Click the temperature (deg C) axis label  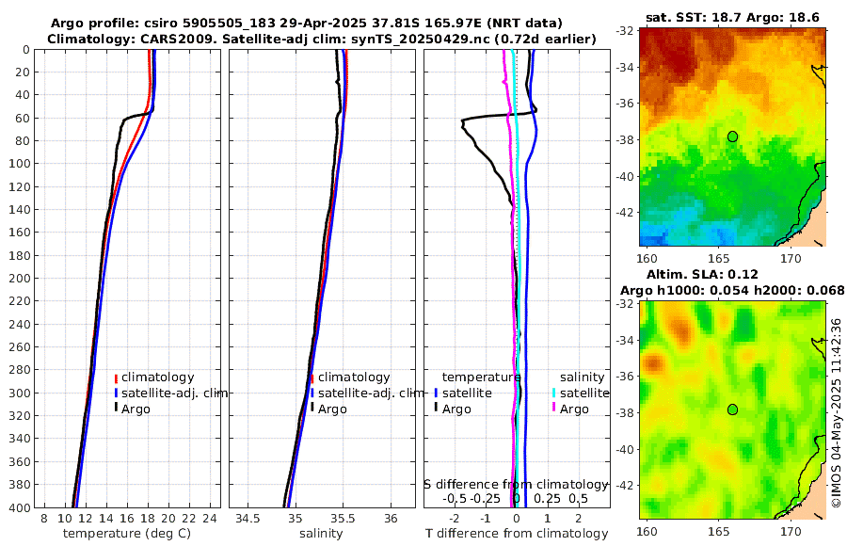[x=127, y=534]
